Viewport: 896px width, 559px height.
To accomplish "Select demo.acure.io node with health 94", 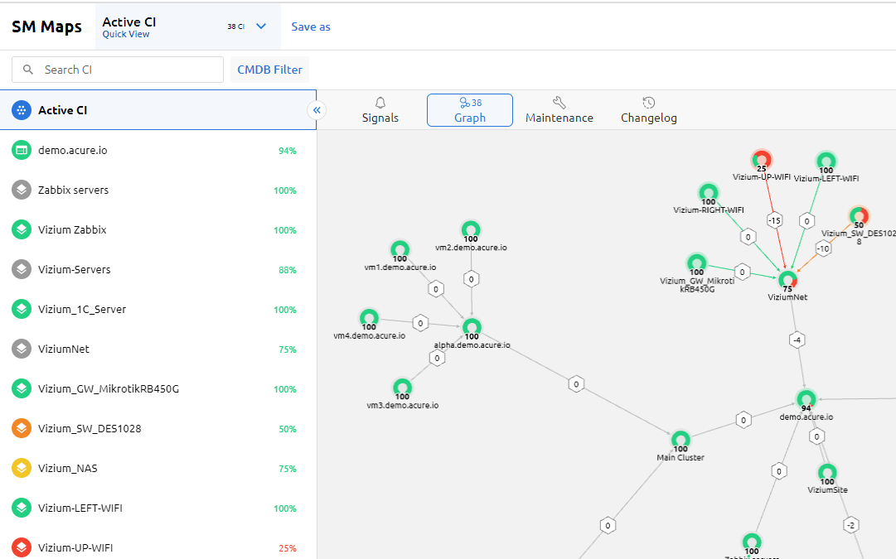I will click(806, 399).
